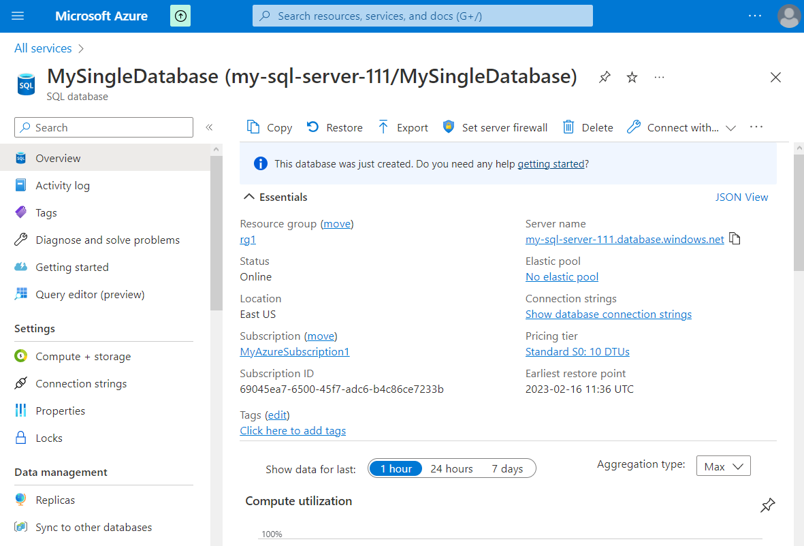
Task: Click the Compute + storage icon
Action: click(20, 356)
